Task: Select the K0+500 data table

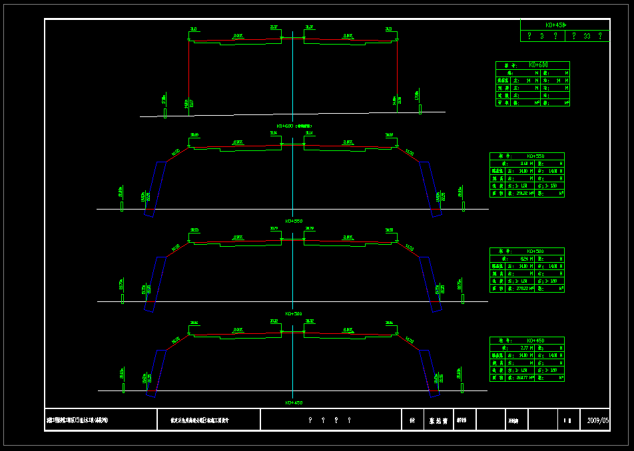Action: click(527, 270)
